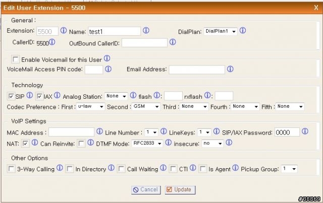Click the rxflash value input field

(224, 96)
